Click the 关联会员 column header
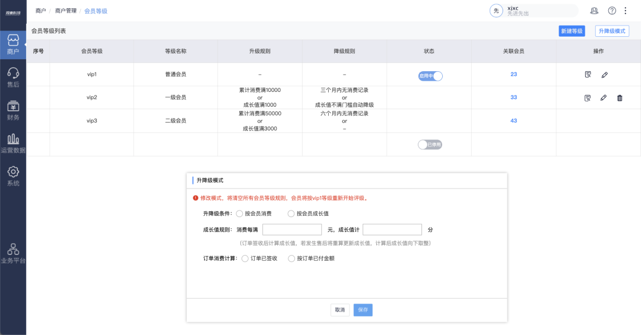The width and height of the screenshot is (641, 335). (513, 51)
